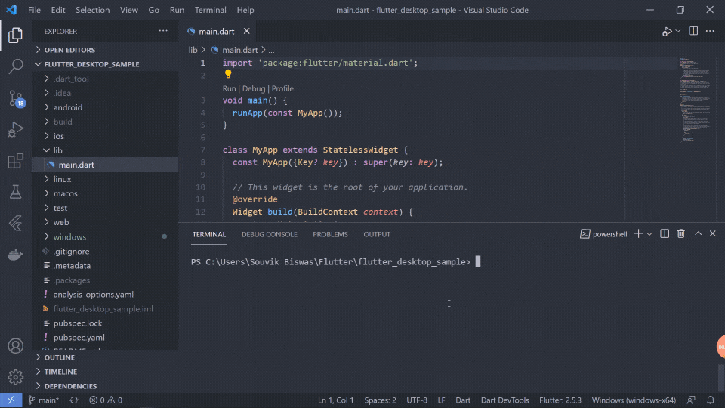Click main.dart in the breadcrumb path
This screenshot has width=725, height=408.
click(239, 50)
